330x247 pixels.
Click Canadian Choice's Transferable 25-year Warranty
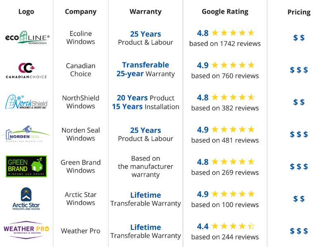tap(146, 70)
